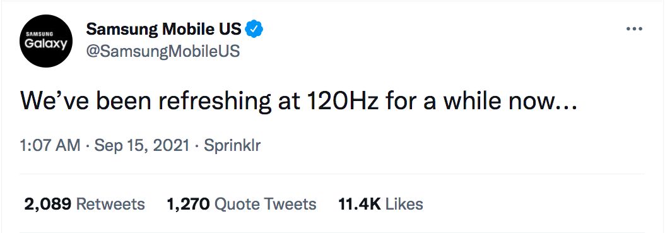Image resolution: width=665 pixels, height=233 pixels.
Task: Click the word Galaxy inside the avatar
Action: (46, 44)
